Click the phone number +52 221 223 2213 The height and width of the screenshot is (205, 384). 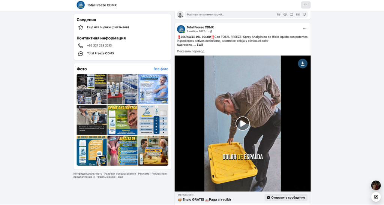click(99, 45)
